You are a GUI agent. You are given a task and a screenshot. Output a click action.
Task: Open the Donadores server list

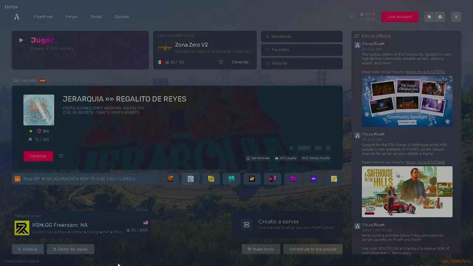(302, 37)
